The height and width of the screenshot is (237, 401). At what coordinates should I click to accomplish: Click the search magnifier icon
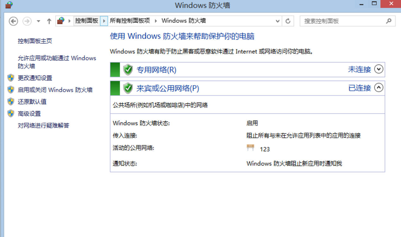(x=389, y=21)
